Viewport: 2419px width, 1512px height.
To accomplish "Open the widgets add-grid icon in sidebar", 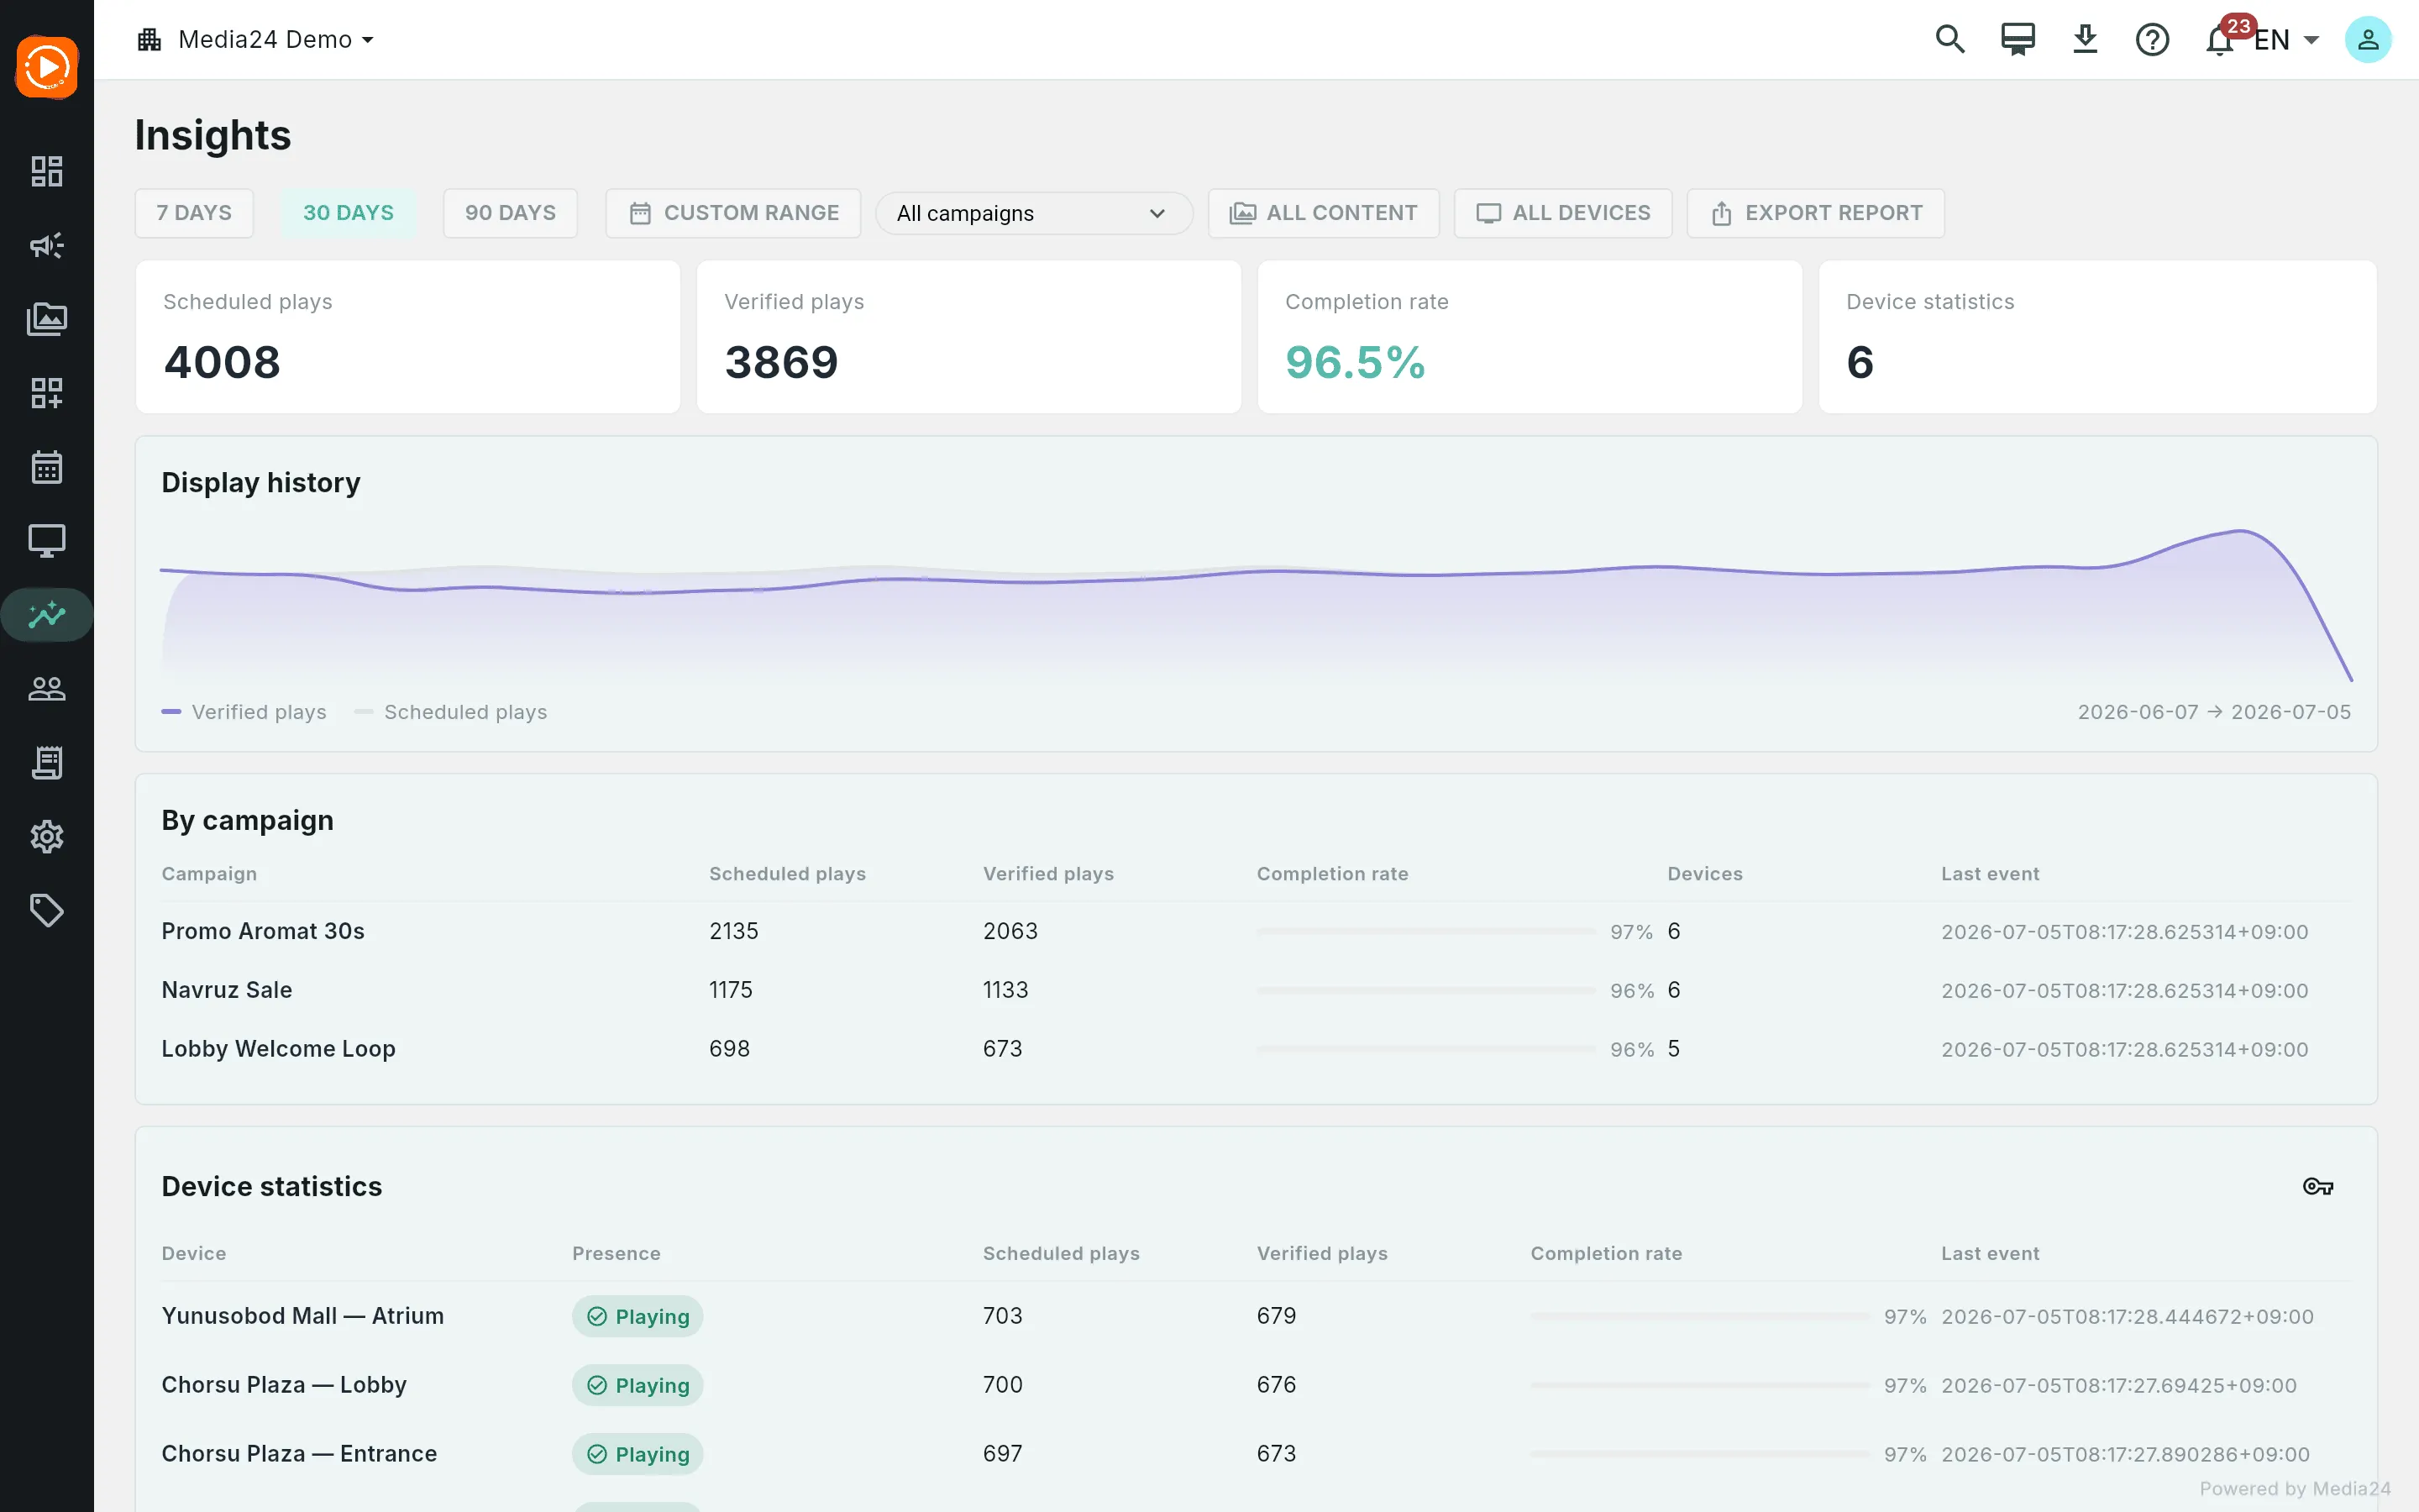I will tap(47, 393).
